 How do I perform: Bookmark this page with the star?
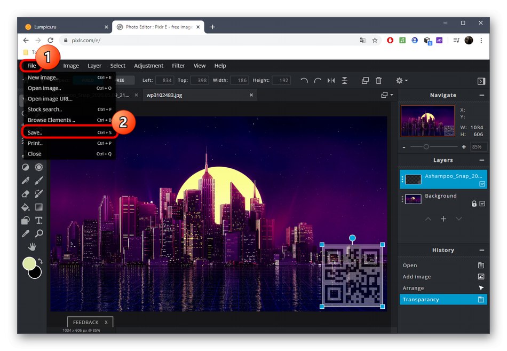click(x=375, y=41)
